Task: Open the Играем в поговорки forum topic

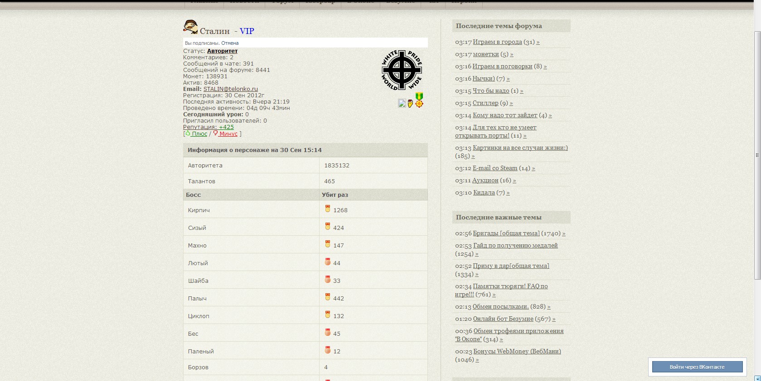Action: [502, 66]
